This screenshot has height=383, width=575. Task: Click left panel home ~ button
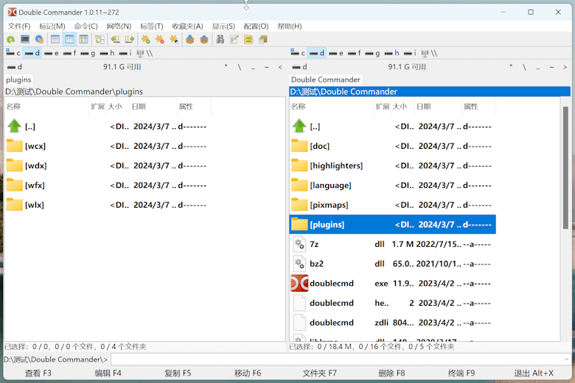267,67
